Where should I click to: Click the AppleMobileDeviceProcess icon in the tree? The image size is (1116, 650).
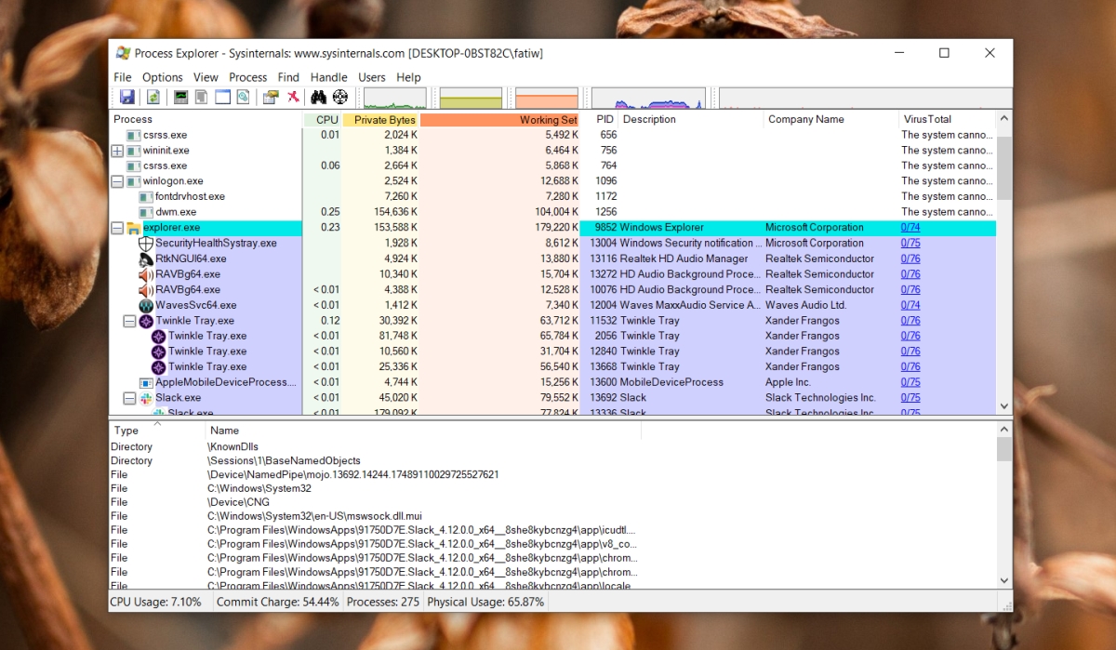click(x=147, y=381)
